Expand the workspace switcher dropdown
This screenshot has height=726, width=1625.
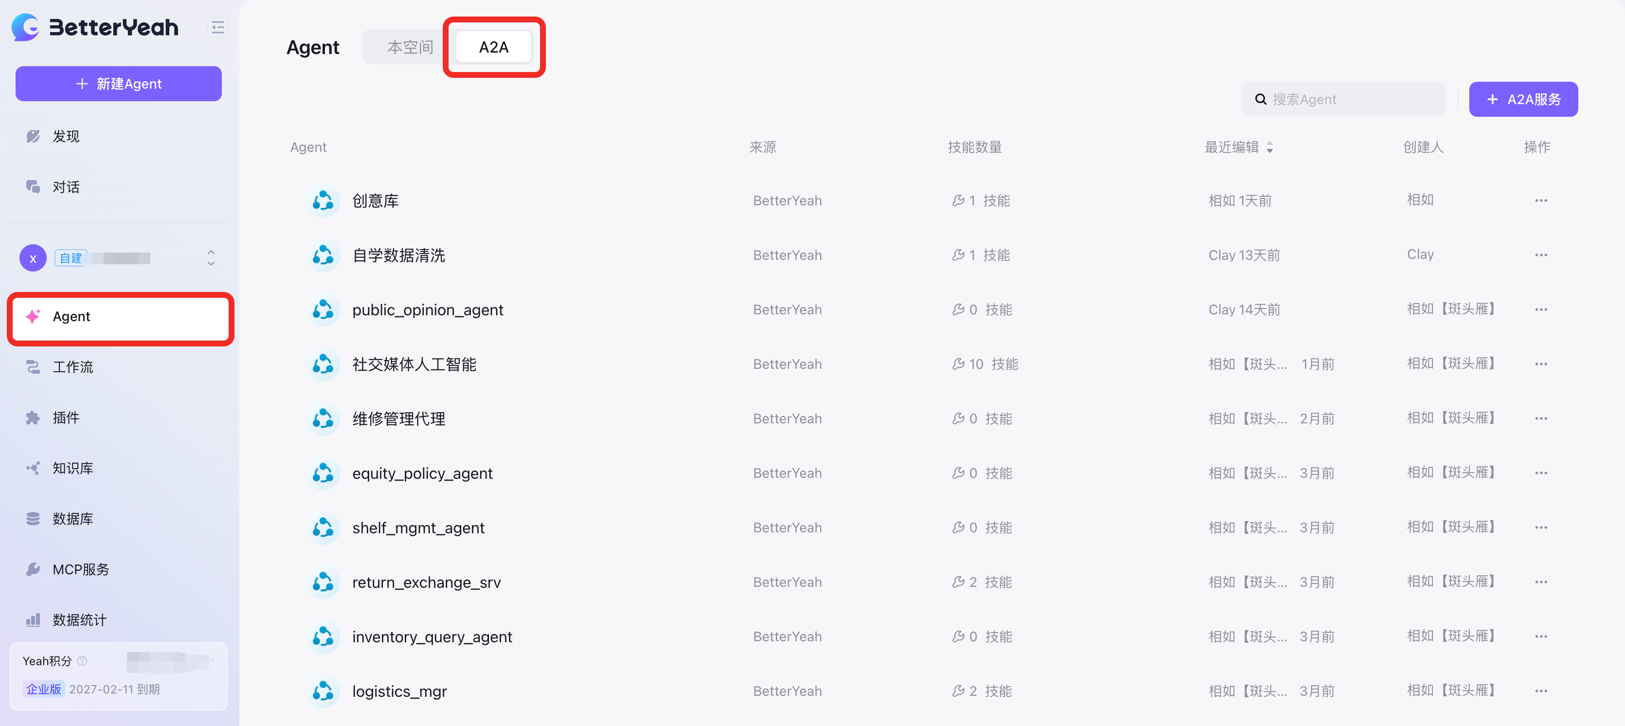211,258
